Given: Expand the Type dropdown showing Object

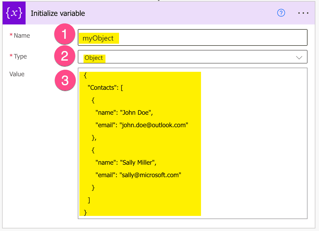Looking at the screenshot, I should [x=192, y=57].
